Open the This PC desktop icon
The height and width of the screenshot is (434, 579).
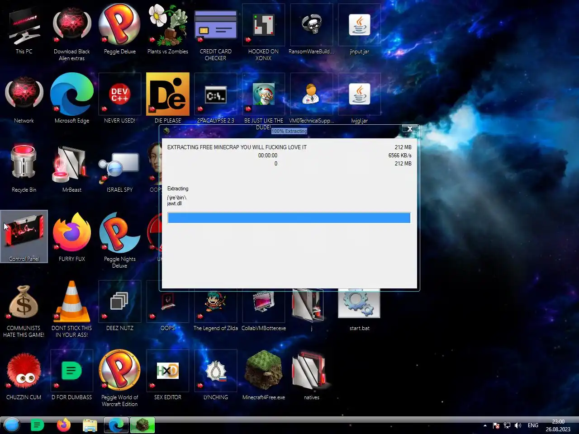pyautogui.click(x=24, y=31)
